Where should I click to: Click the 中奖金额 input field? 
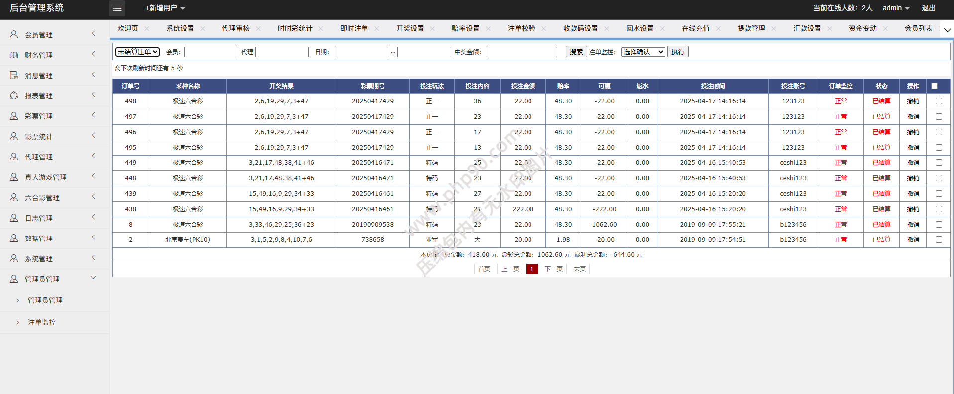click(522, 52)
